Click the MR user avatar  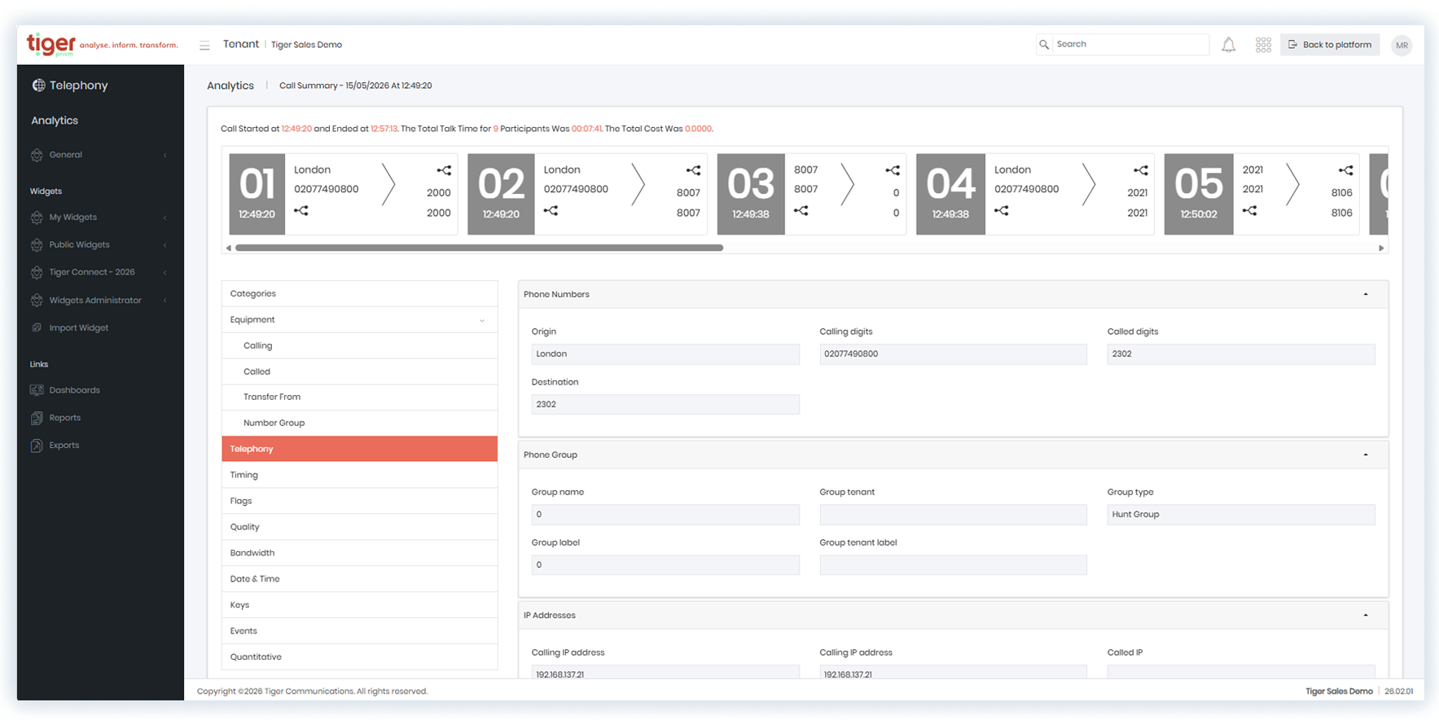point(1402,45)
